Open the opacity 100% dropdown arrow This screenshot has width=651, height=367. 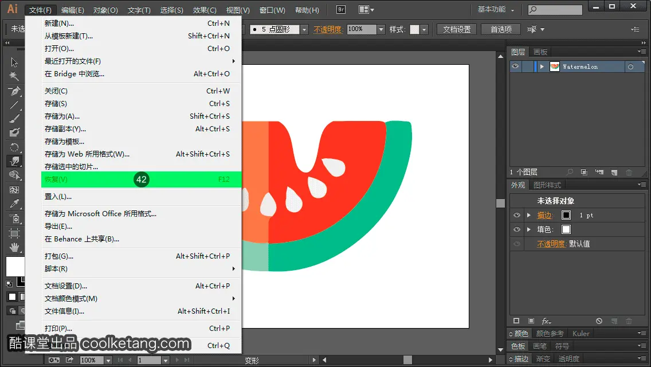(381, 29)
